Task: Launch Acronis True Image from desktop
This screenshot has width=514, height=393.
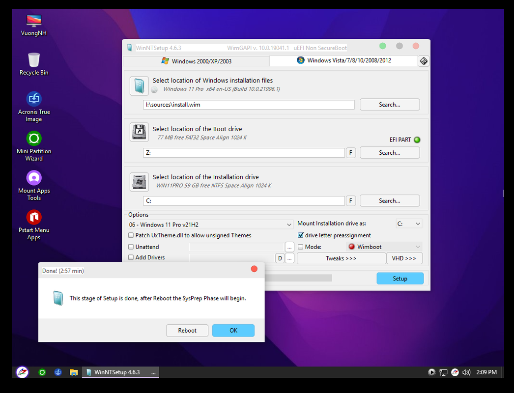Action: 34,107
